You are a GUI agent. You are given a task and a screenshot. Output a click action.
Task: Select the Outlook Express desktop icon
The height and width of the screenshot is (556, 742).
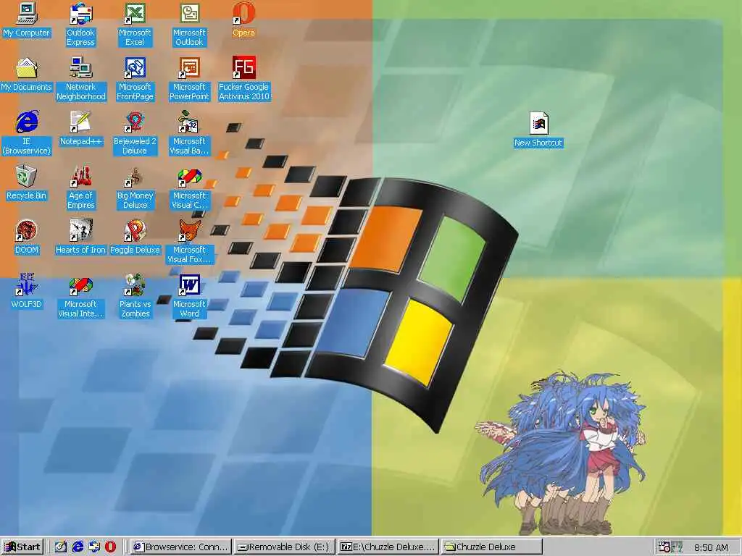click(x=80, y=13)
